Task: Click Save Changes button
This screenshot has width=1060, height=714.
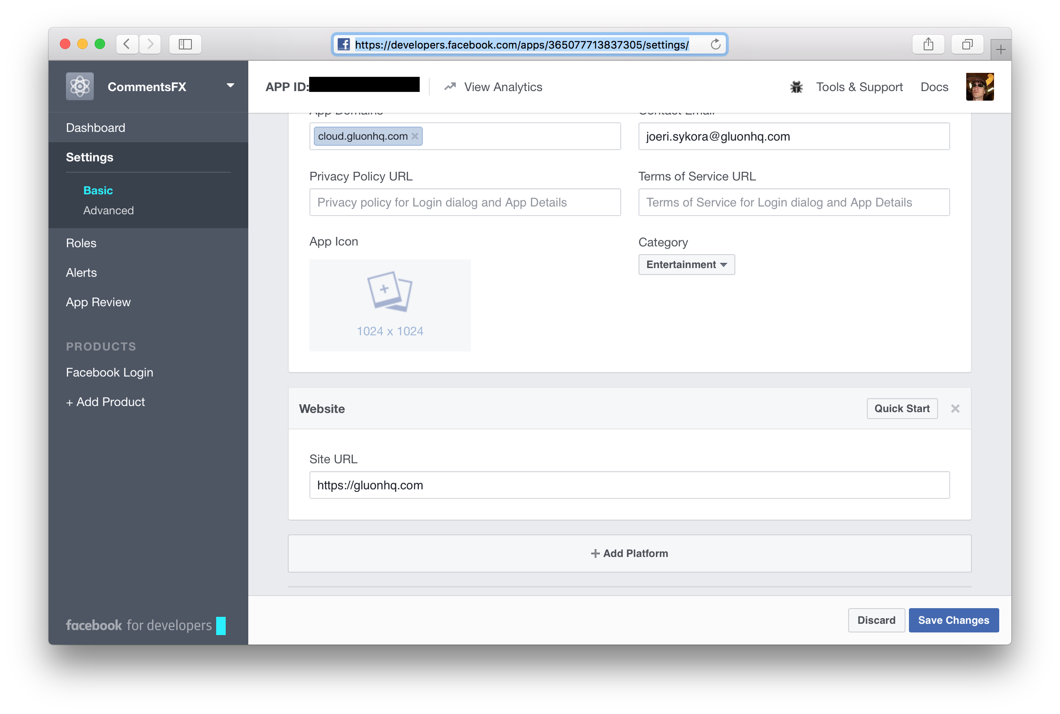Action: pos(954,620)
